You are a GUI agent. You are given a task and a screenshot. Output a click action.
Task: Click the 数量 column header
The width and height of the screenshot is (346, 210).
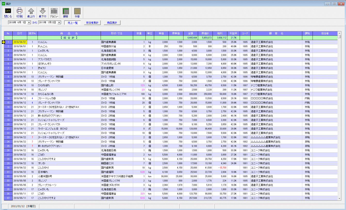pyautogui.click(x=139, y=33)
